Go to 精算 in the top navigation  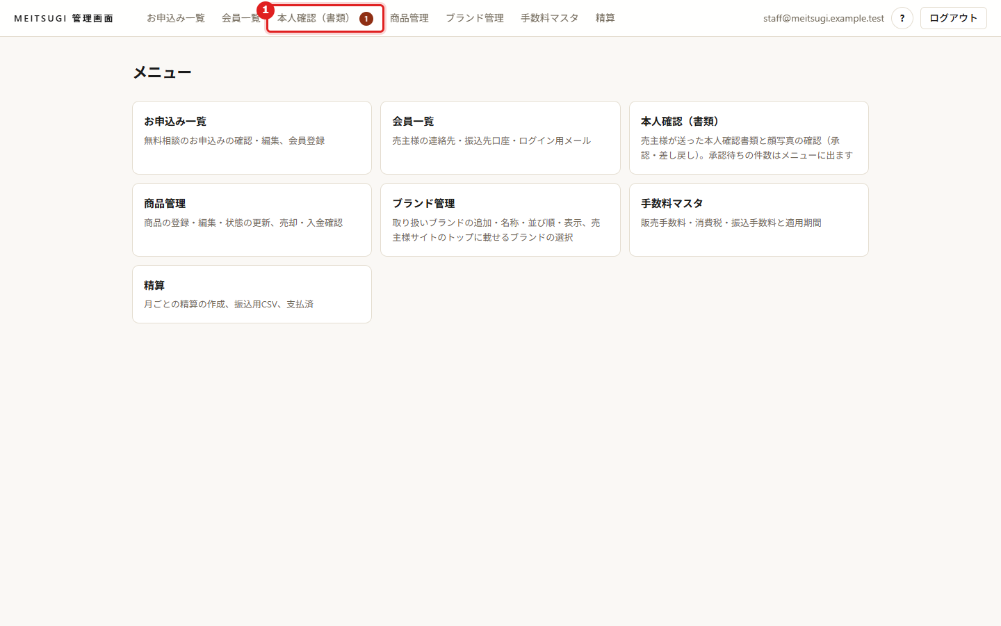coord(605,18)
